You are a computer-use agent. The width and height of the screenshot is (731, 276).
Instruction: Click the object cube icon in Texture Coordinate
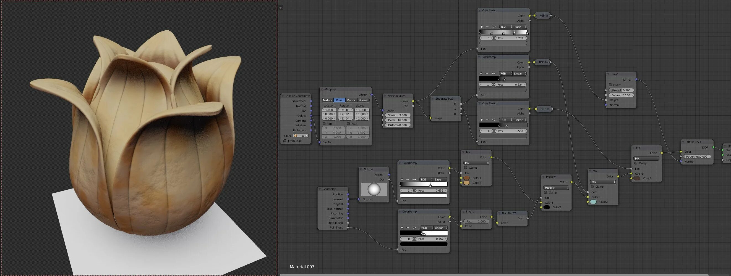(x=295, y=136)
